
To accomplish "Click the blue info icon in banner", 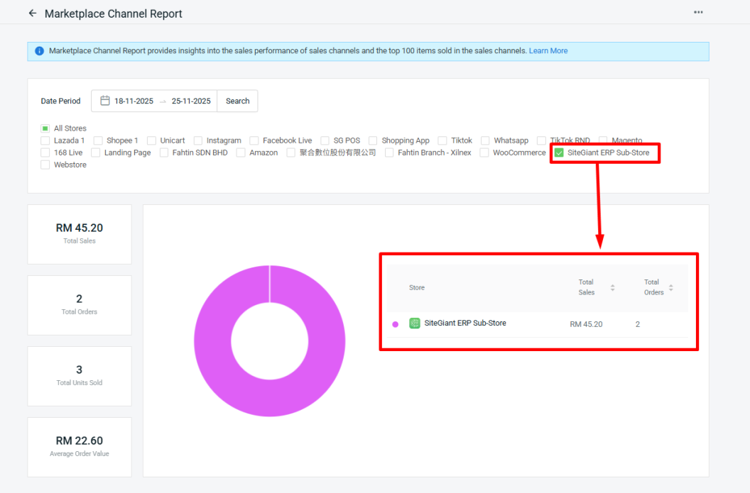I will click(x=39, y=51).
